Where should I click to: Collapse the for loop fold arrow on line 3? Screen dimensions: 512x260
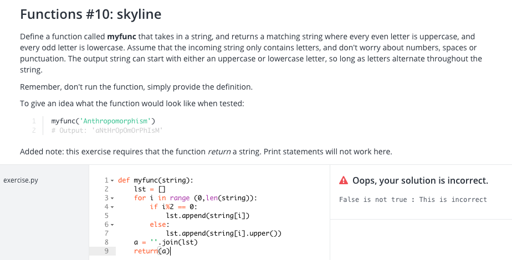112,198
